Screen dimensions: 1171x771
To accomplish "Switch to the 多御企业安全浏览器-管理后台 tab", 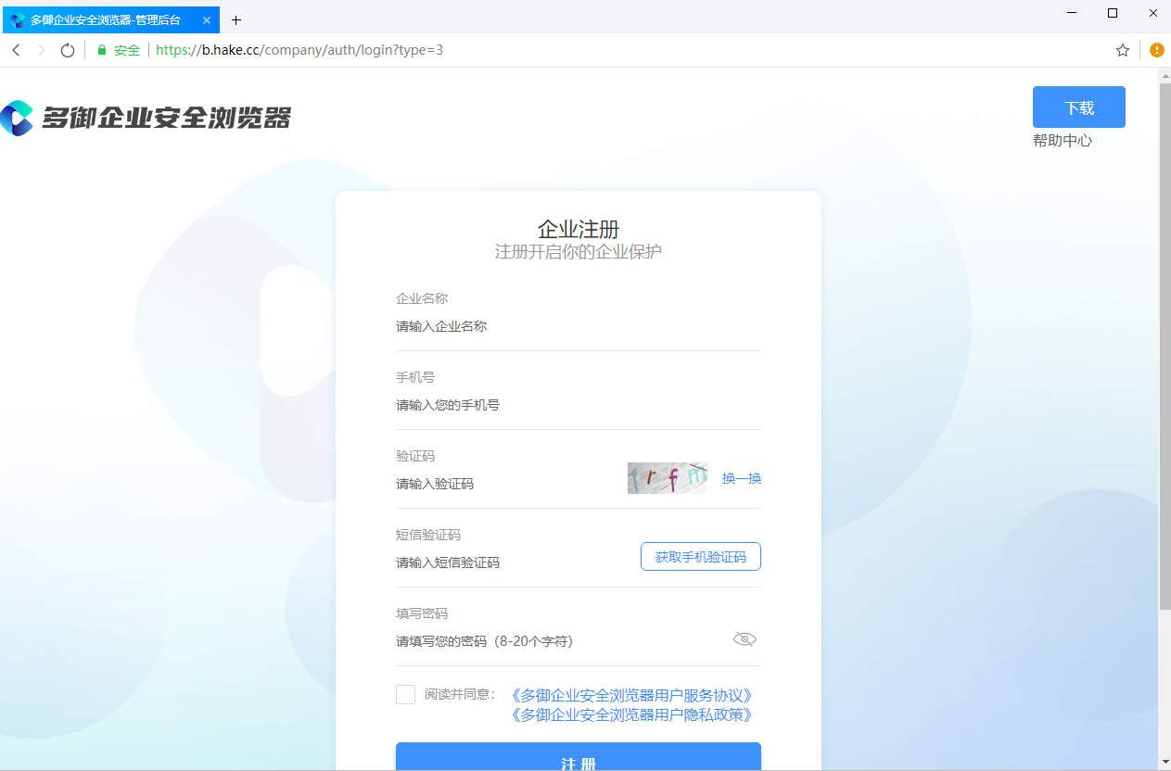I will point(105,19).
